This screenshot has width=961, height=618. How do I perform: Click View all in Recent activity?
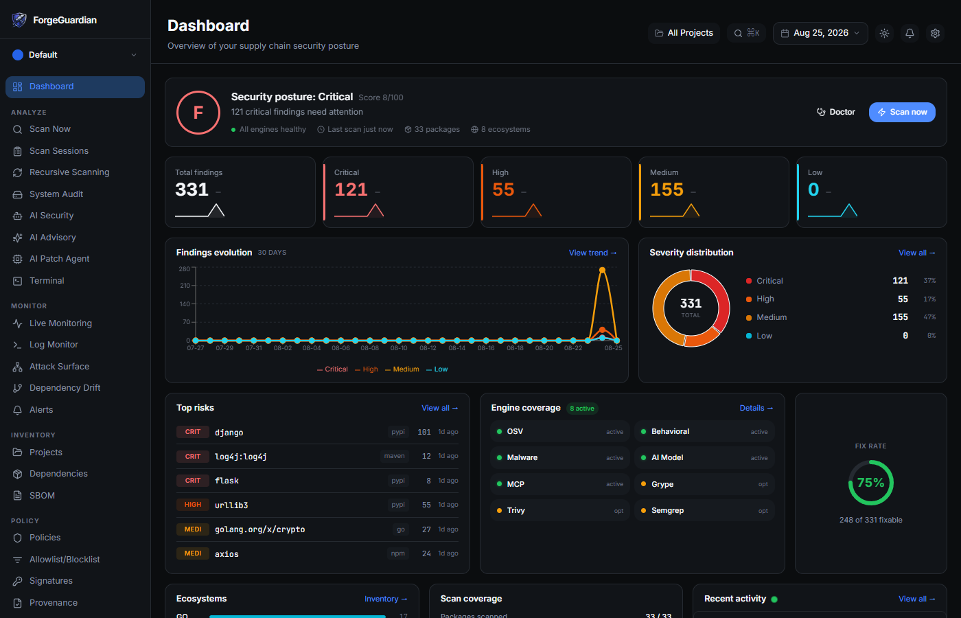tap(916, 599)
